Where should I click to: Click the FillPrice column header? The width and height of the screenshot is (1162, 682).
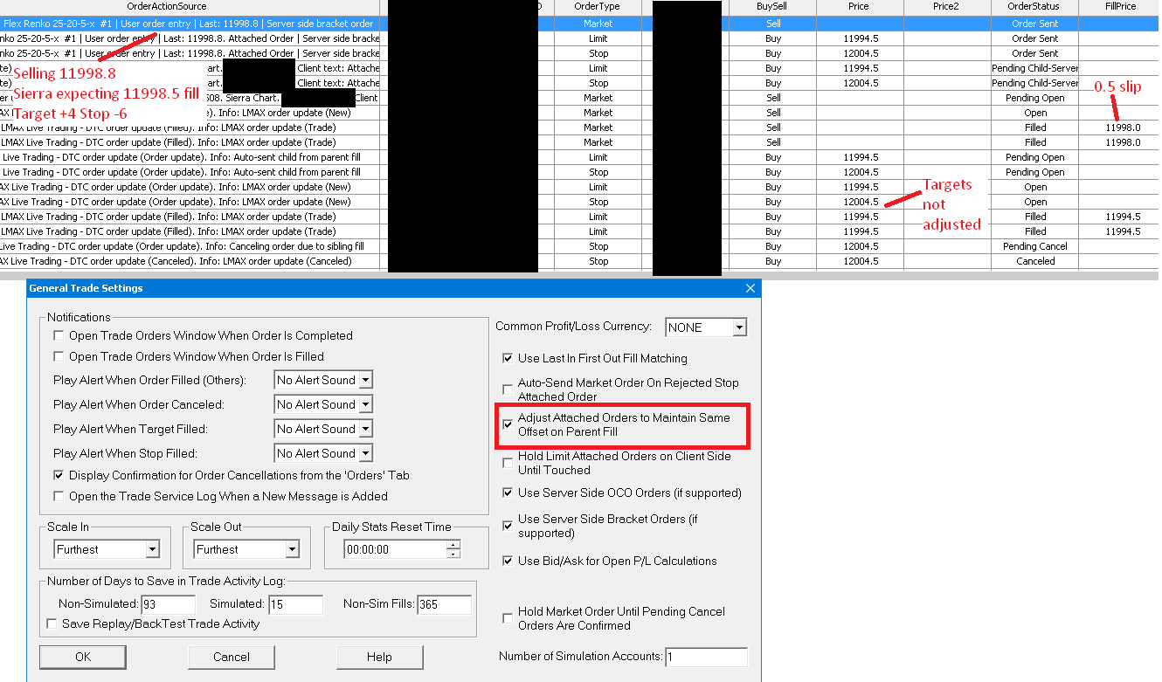(1121, 7)
